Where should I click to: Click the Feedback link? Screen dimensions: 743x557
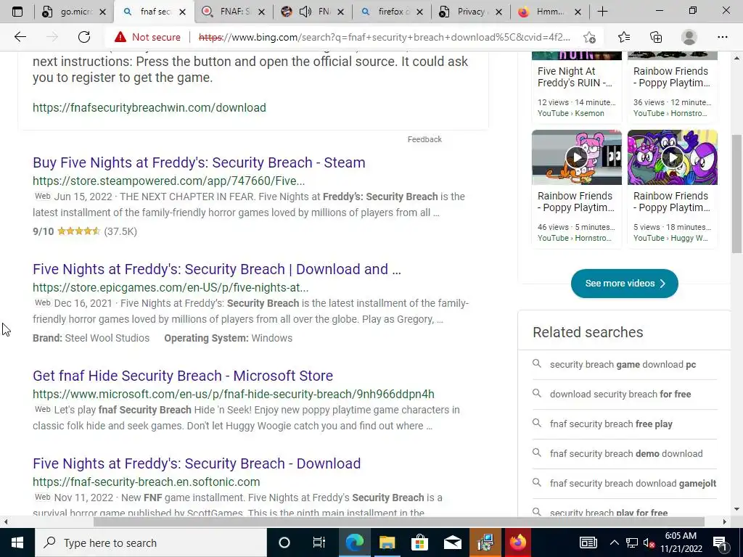point(424,139)
